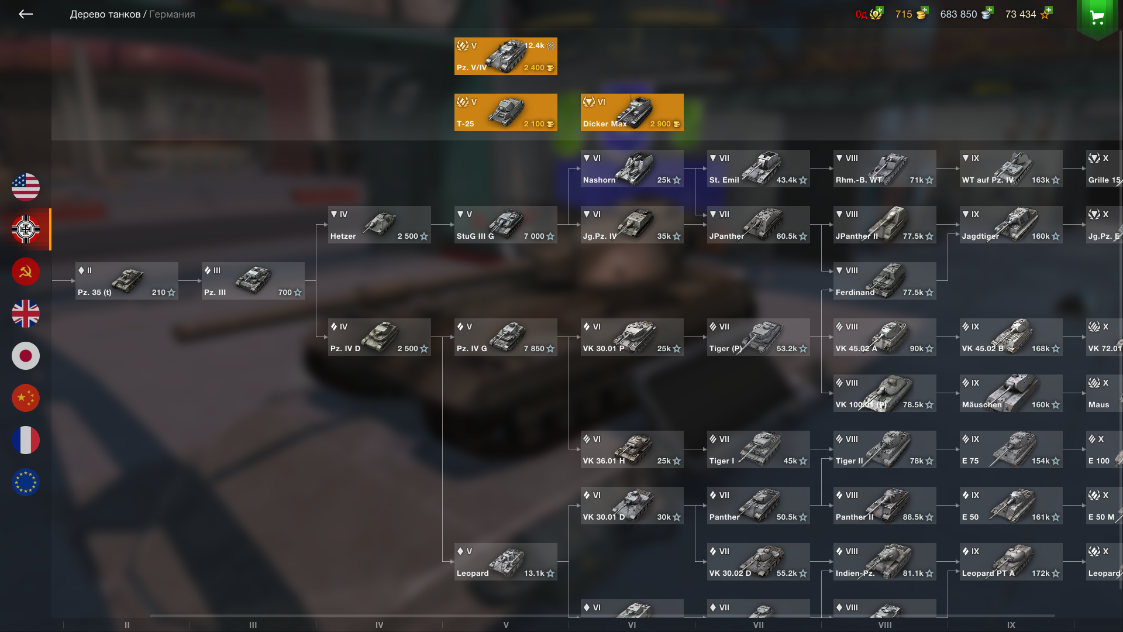Select the USSR nation flag

[26, 272]
